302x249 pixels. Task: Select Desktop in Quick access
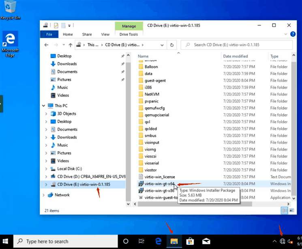point(64,56)
